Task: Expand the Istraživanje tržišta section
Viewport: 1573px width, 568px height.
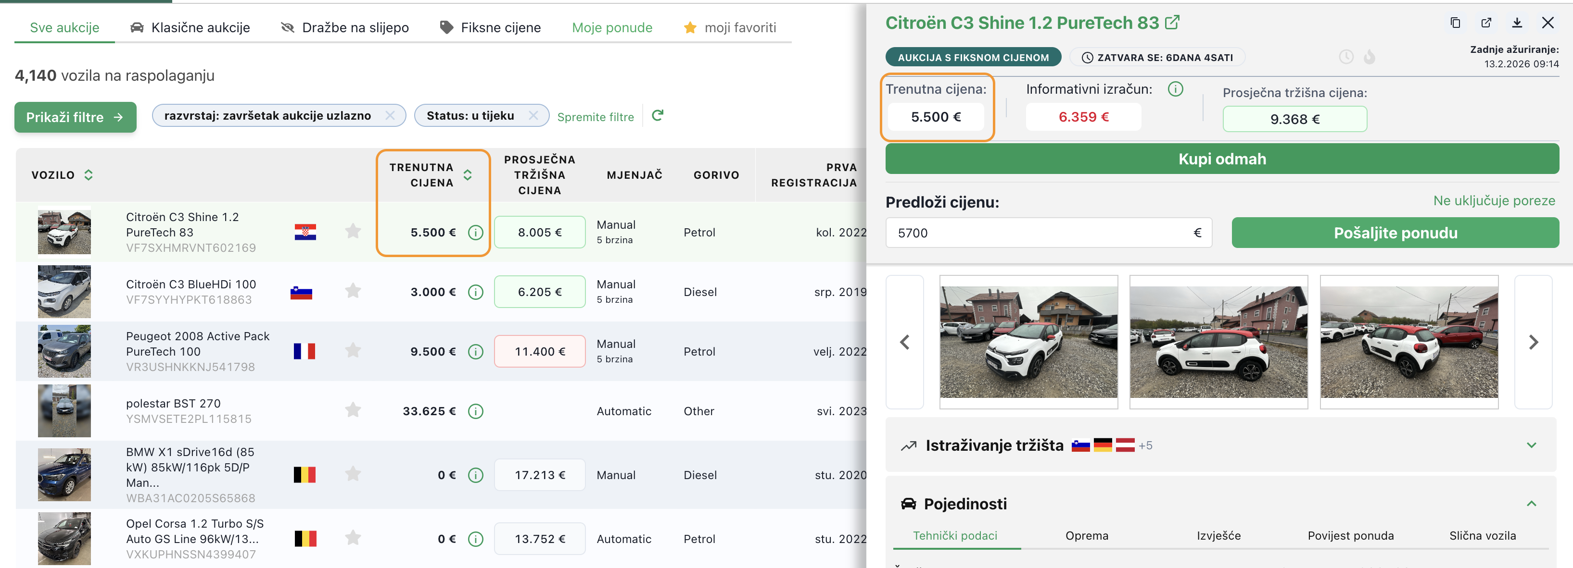Action: point(1531,445)
